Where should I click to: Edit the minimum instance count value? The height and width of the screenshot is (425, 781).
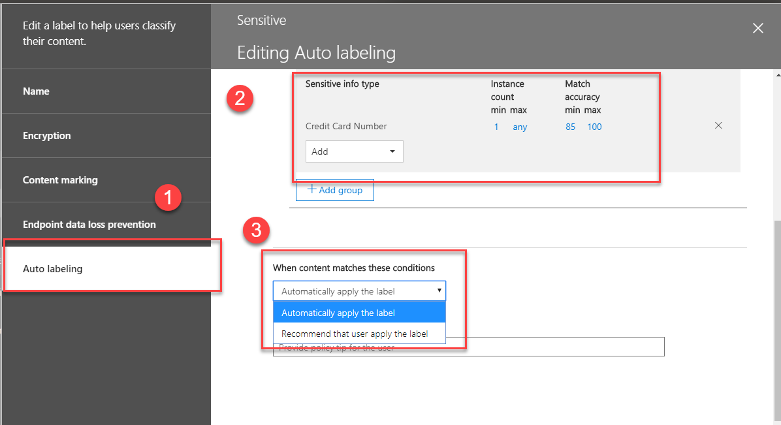coord(496,127)
